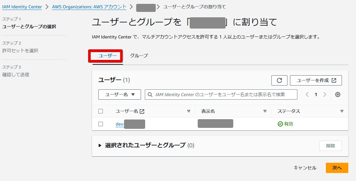Click the 表示名 column header

point(208,111)
